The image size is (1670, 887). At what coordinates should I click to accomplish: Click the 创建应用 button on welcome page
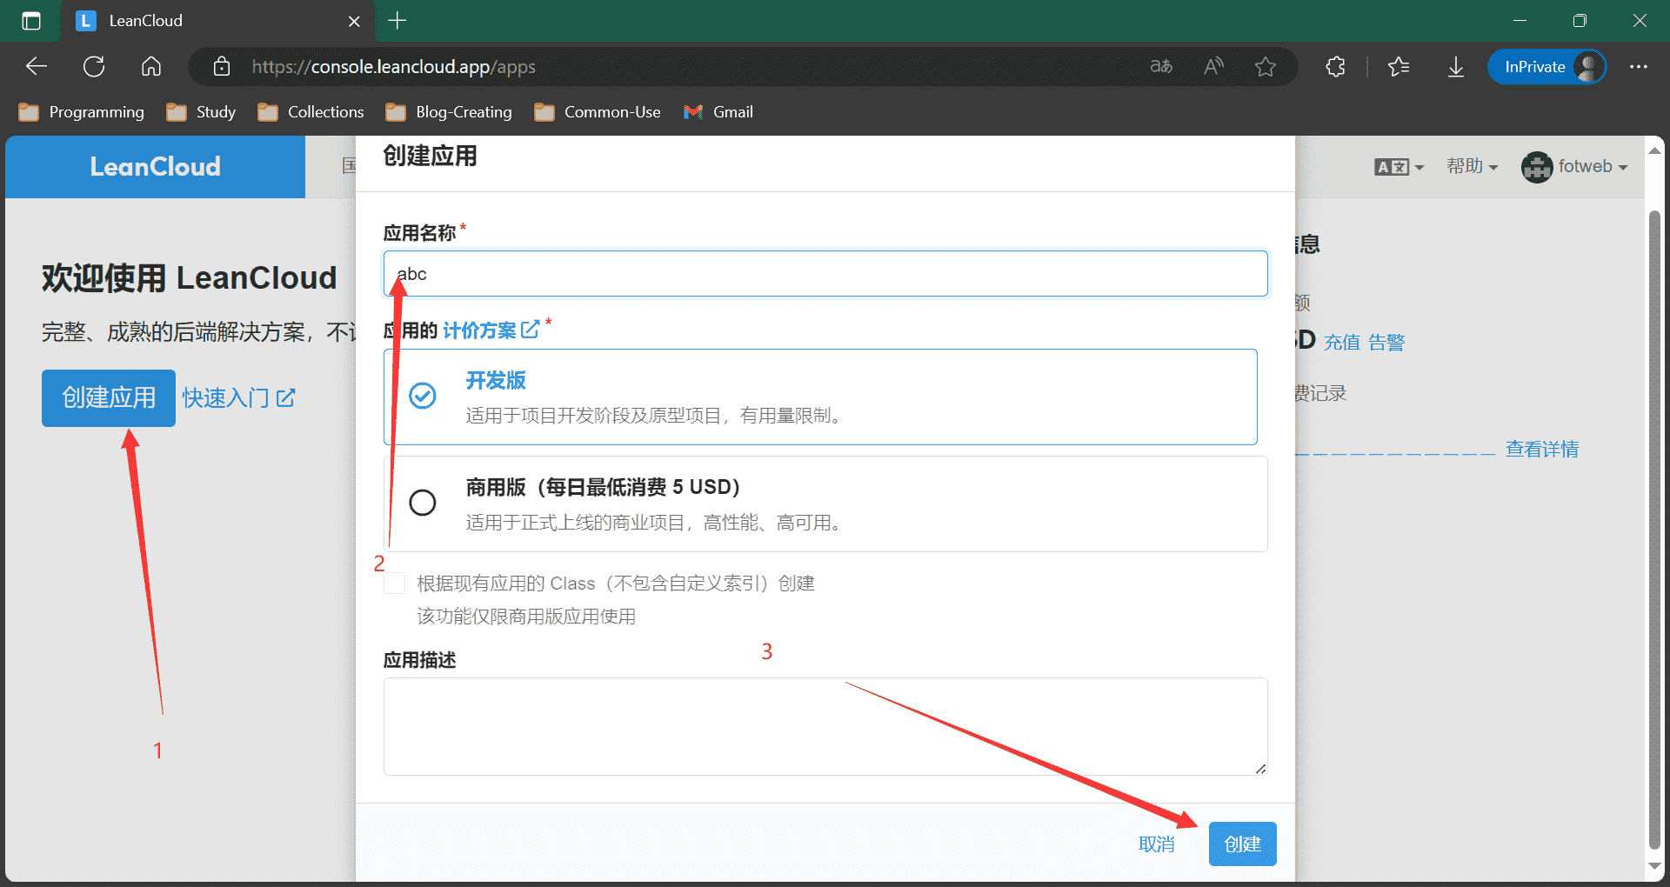(109, 398)
